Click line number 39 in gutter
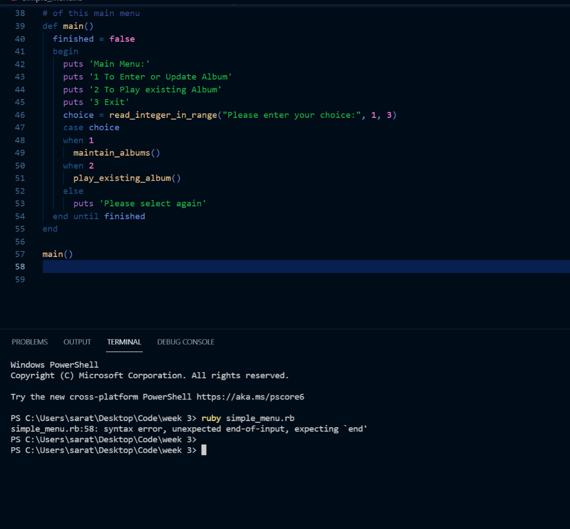 coord(20,26)
